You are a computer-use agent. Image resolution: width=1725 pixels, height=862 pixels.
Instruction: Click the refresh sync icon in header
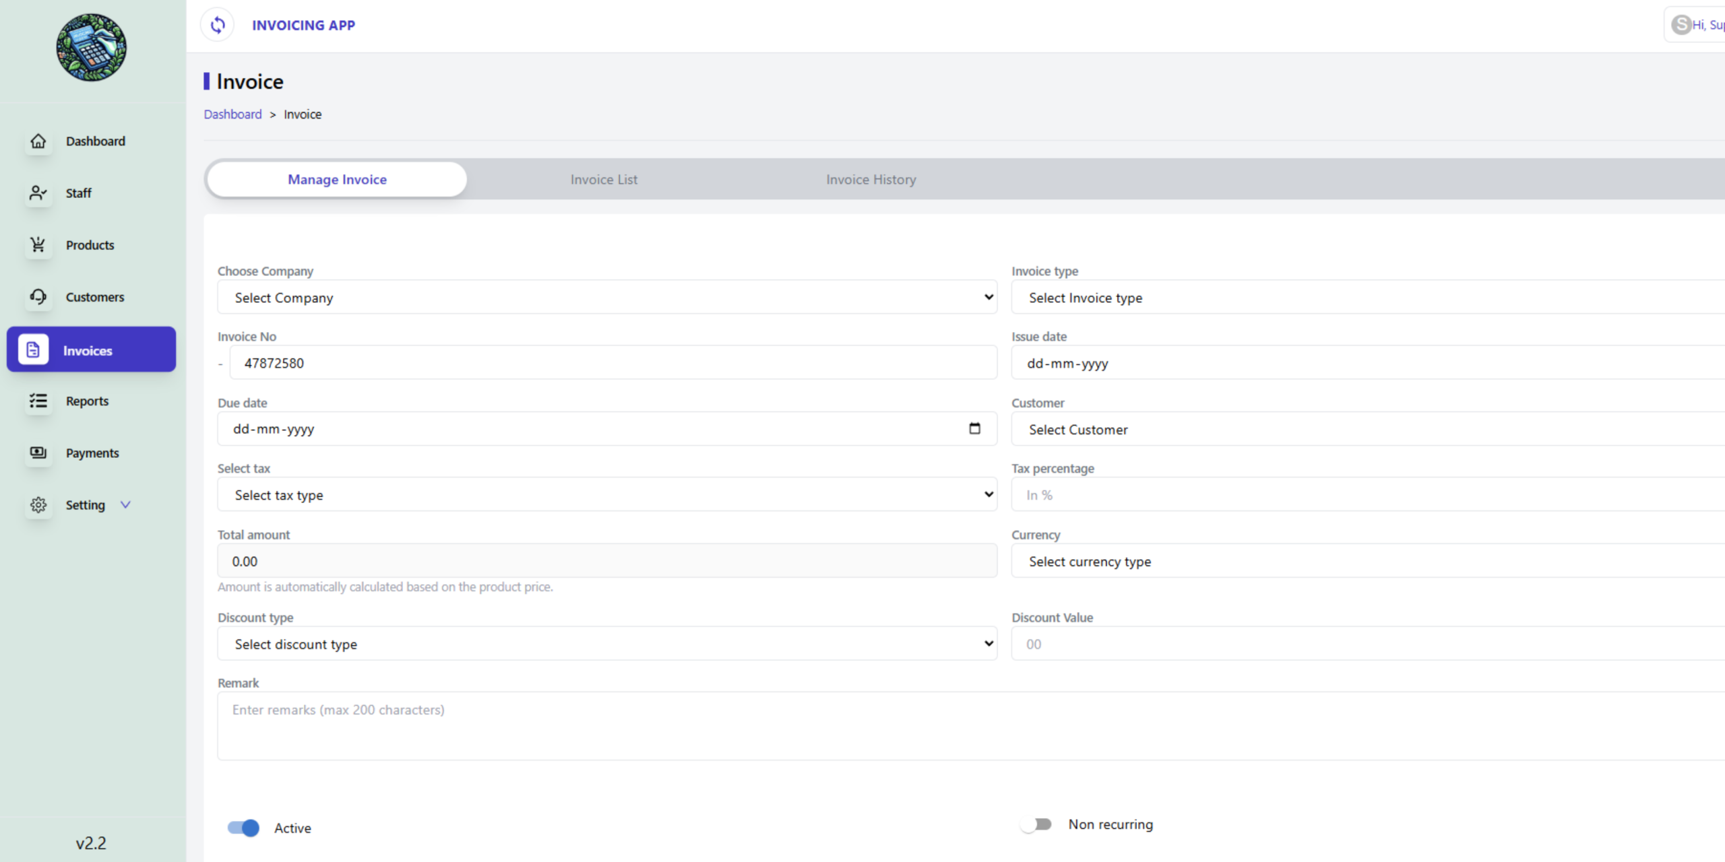(217, 25)
